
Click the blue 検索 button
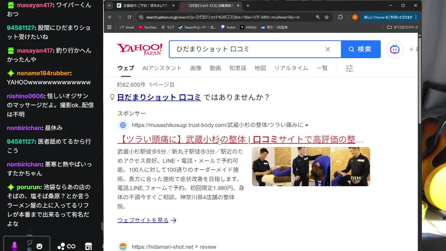[x=361, y=49]
